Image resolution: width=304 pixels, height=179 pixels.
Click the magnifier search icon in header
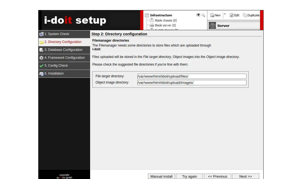pyautogui.click(x=203, y=15)
